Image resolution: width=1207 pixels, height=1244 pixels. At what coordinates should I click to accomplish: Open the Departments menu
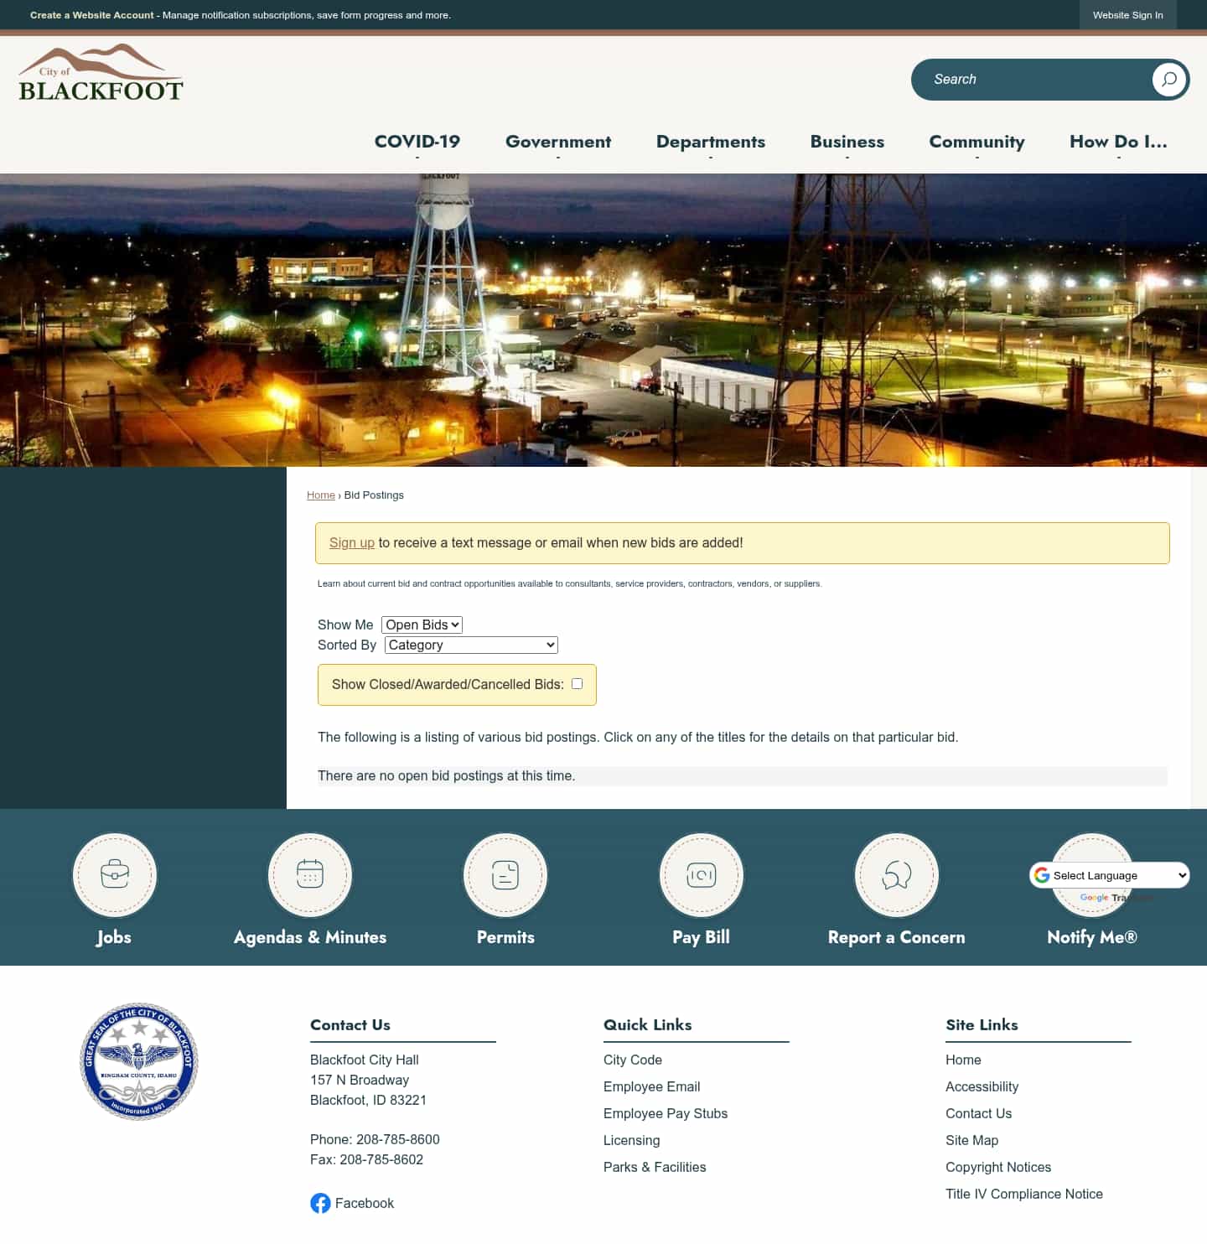coord(710,142)
